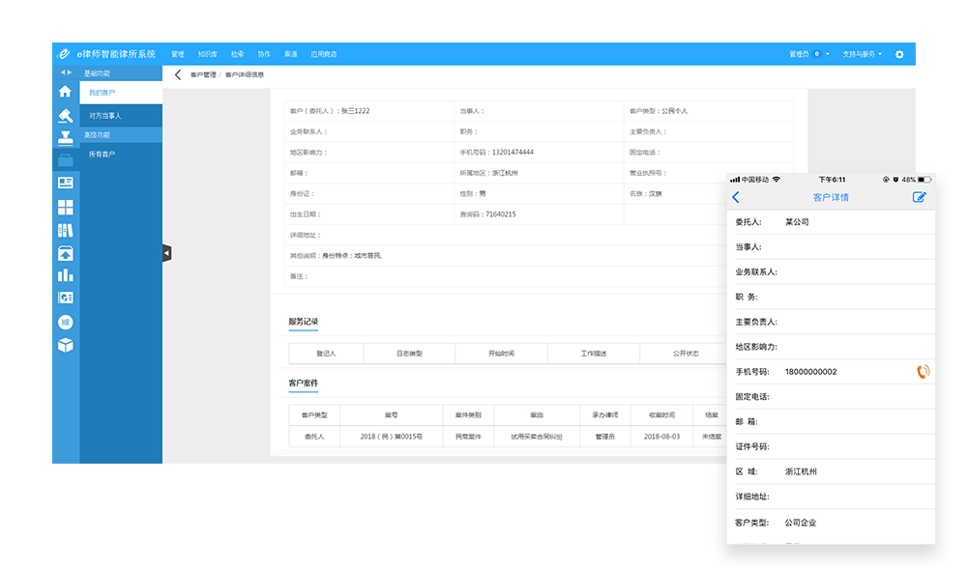The width and height of the screenshot is (967, 568).
Task: Open the settings gear in top bar
Action: point(899,55)
